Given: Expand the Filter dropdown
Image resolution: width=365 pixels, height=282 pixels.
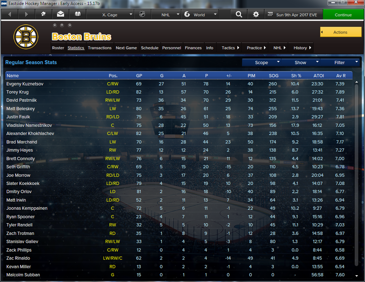Looking at the screenshot, I should [340, 62].
